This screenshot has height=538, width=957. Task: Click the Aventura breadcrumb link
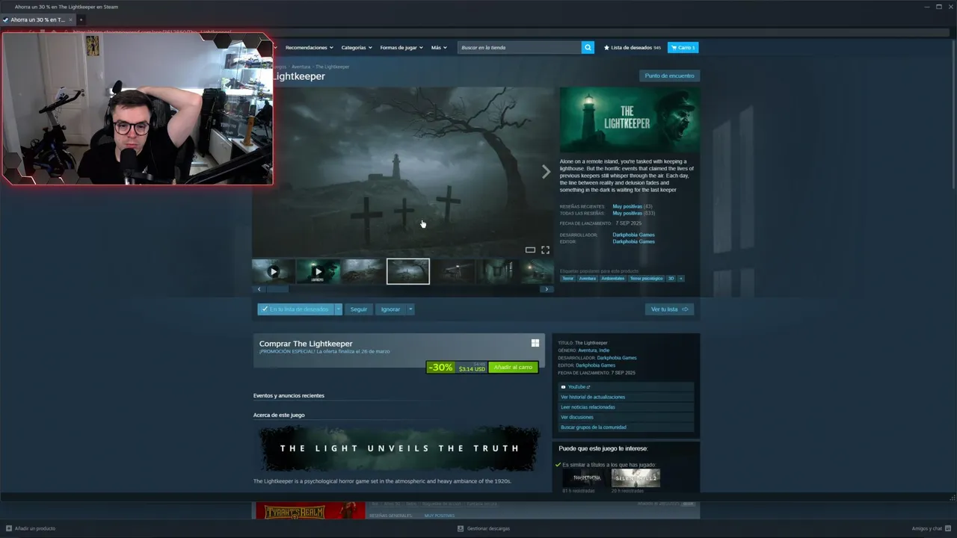(301, 67)
